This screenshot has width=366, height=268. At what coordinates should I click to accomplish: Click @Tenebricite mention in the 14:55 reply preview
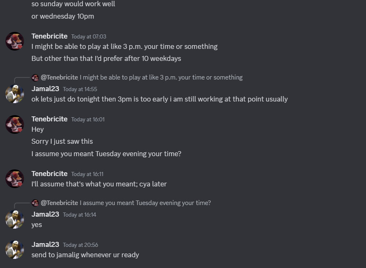tap(59, 77)
